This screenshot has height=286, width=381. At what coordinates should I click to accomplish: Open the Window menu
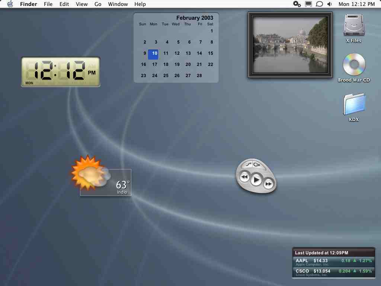(x=118, y=4)
